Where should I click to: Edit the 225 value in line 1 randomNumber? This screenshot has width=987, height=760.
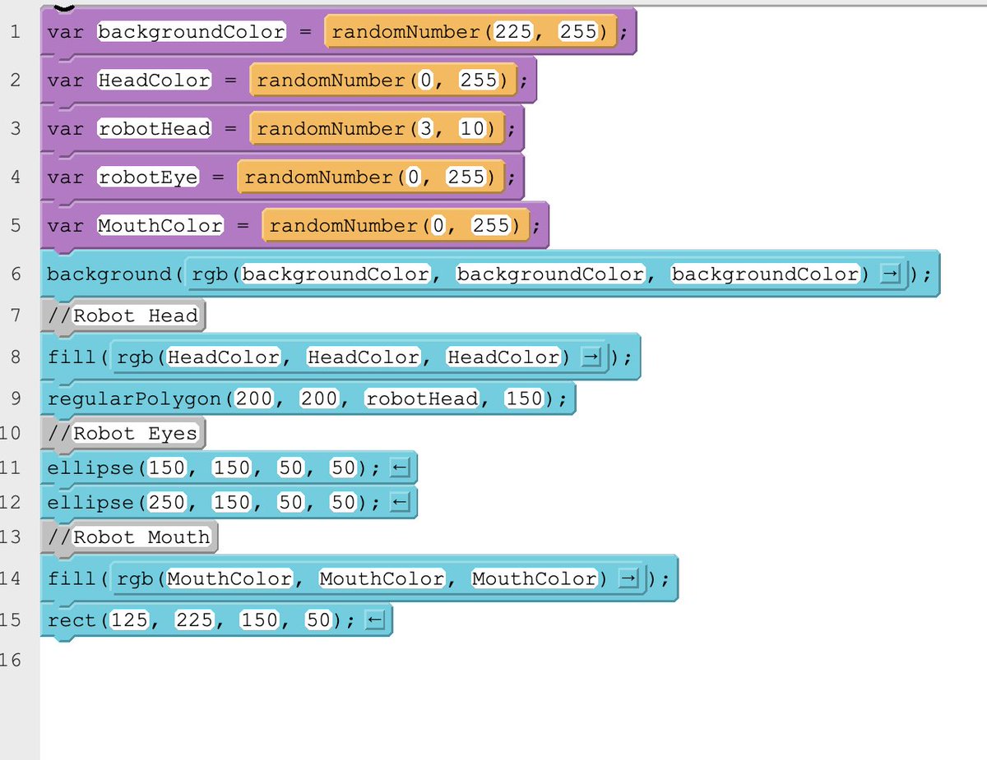(514, 32)
